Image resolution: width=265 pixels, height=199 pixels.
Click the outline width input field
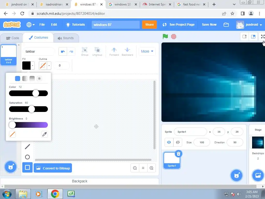pos(62,66)
